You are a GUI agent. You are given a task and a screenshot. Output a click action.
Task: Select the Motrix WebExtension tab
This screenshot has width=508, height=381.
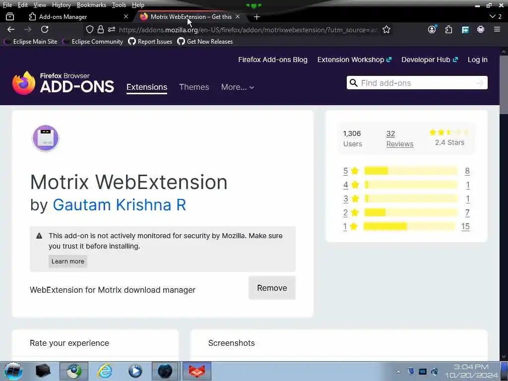pyautogui.click(x=191, y=16)
